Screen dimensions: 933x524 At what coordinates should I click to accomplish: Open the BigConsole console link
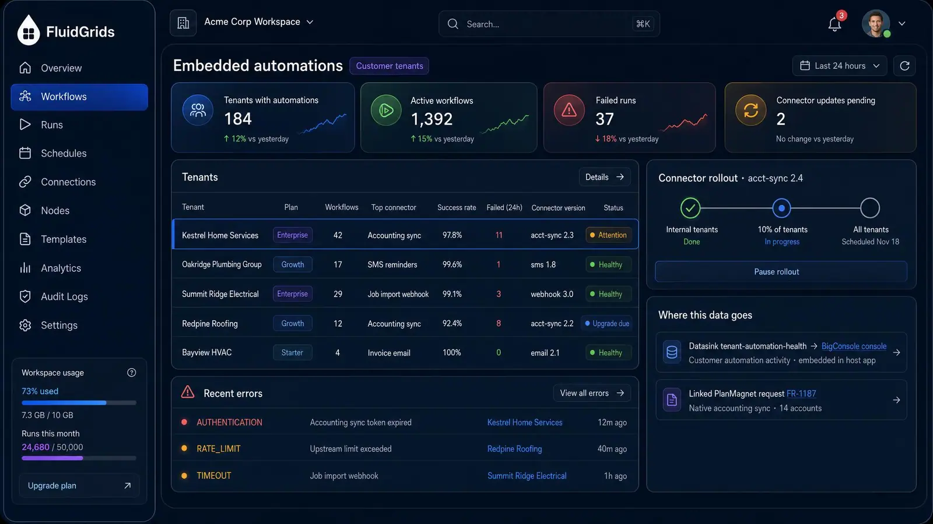(854, 346)
